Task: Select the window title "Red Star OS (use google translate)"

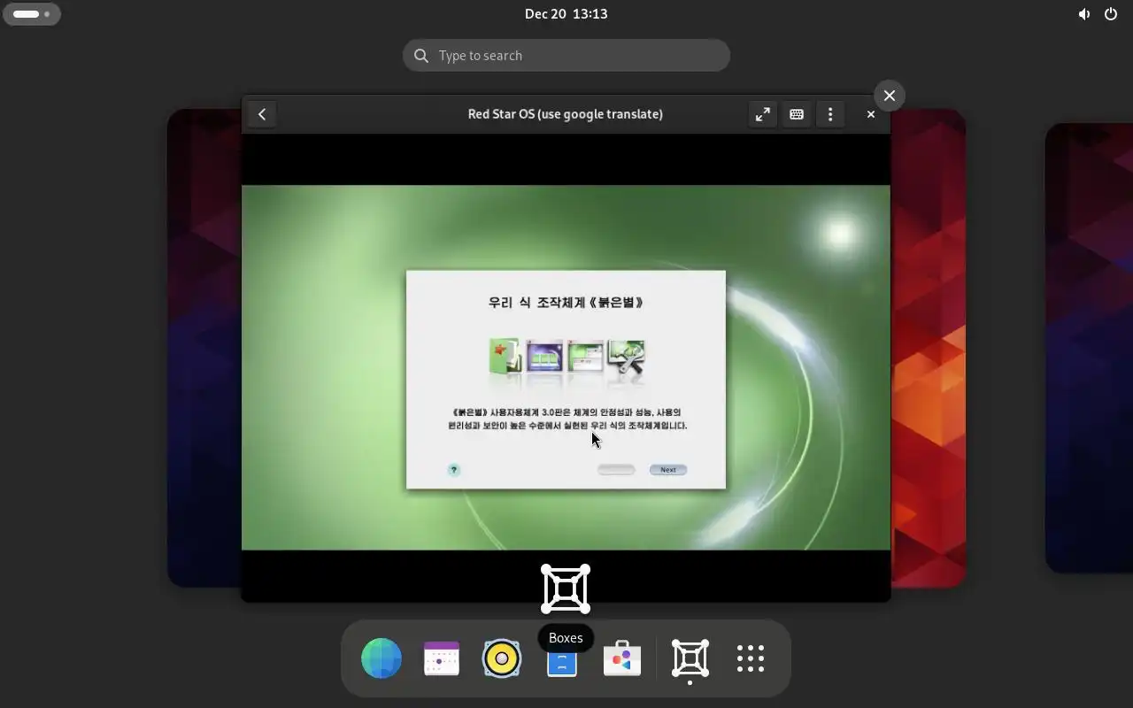Action: pos(566,114)
